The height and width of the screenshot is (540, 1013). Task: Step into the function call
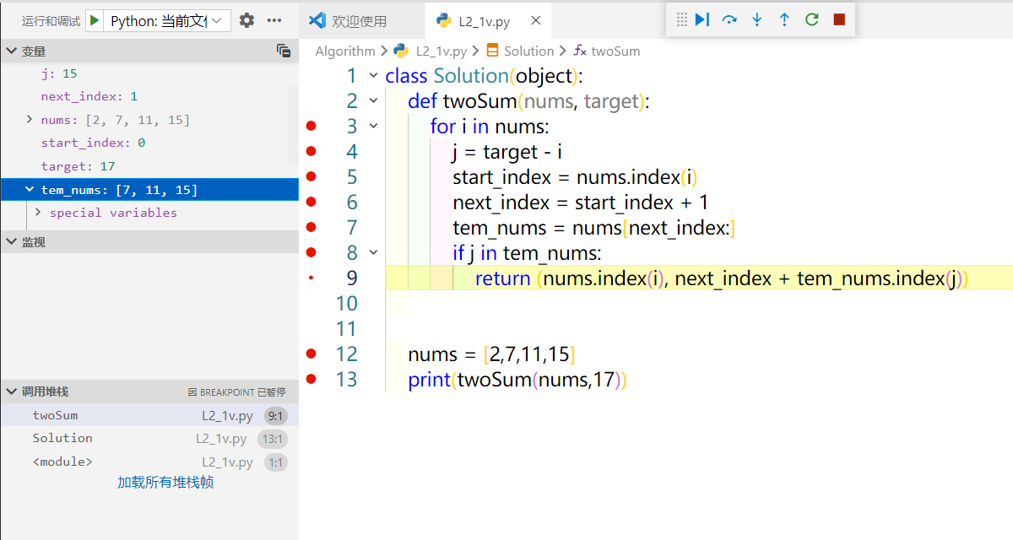click(757, 19)
